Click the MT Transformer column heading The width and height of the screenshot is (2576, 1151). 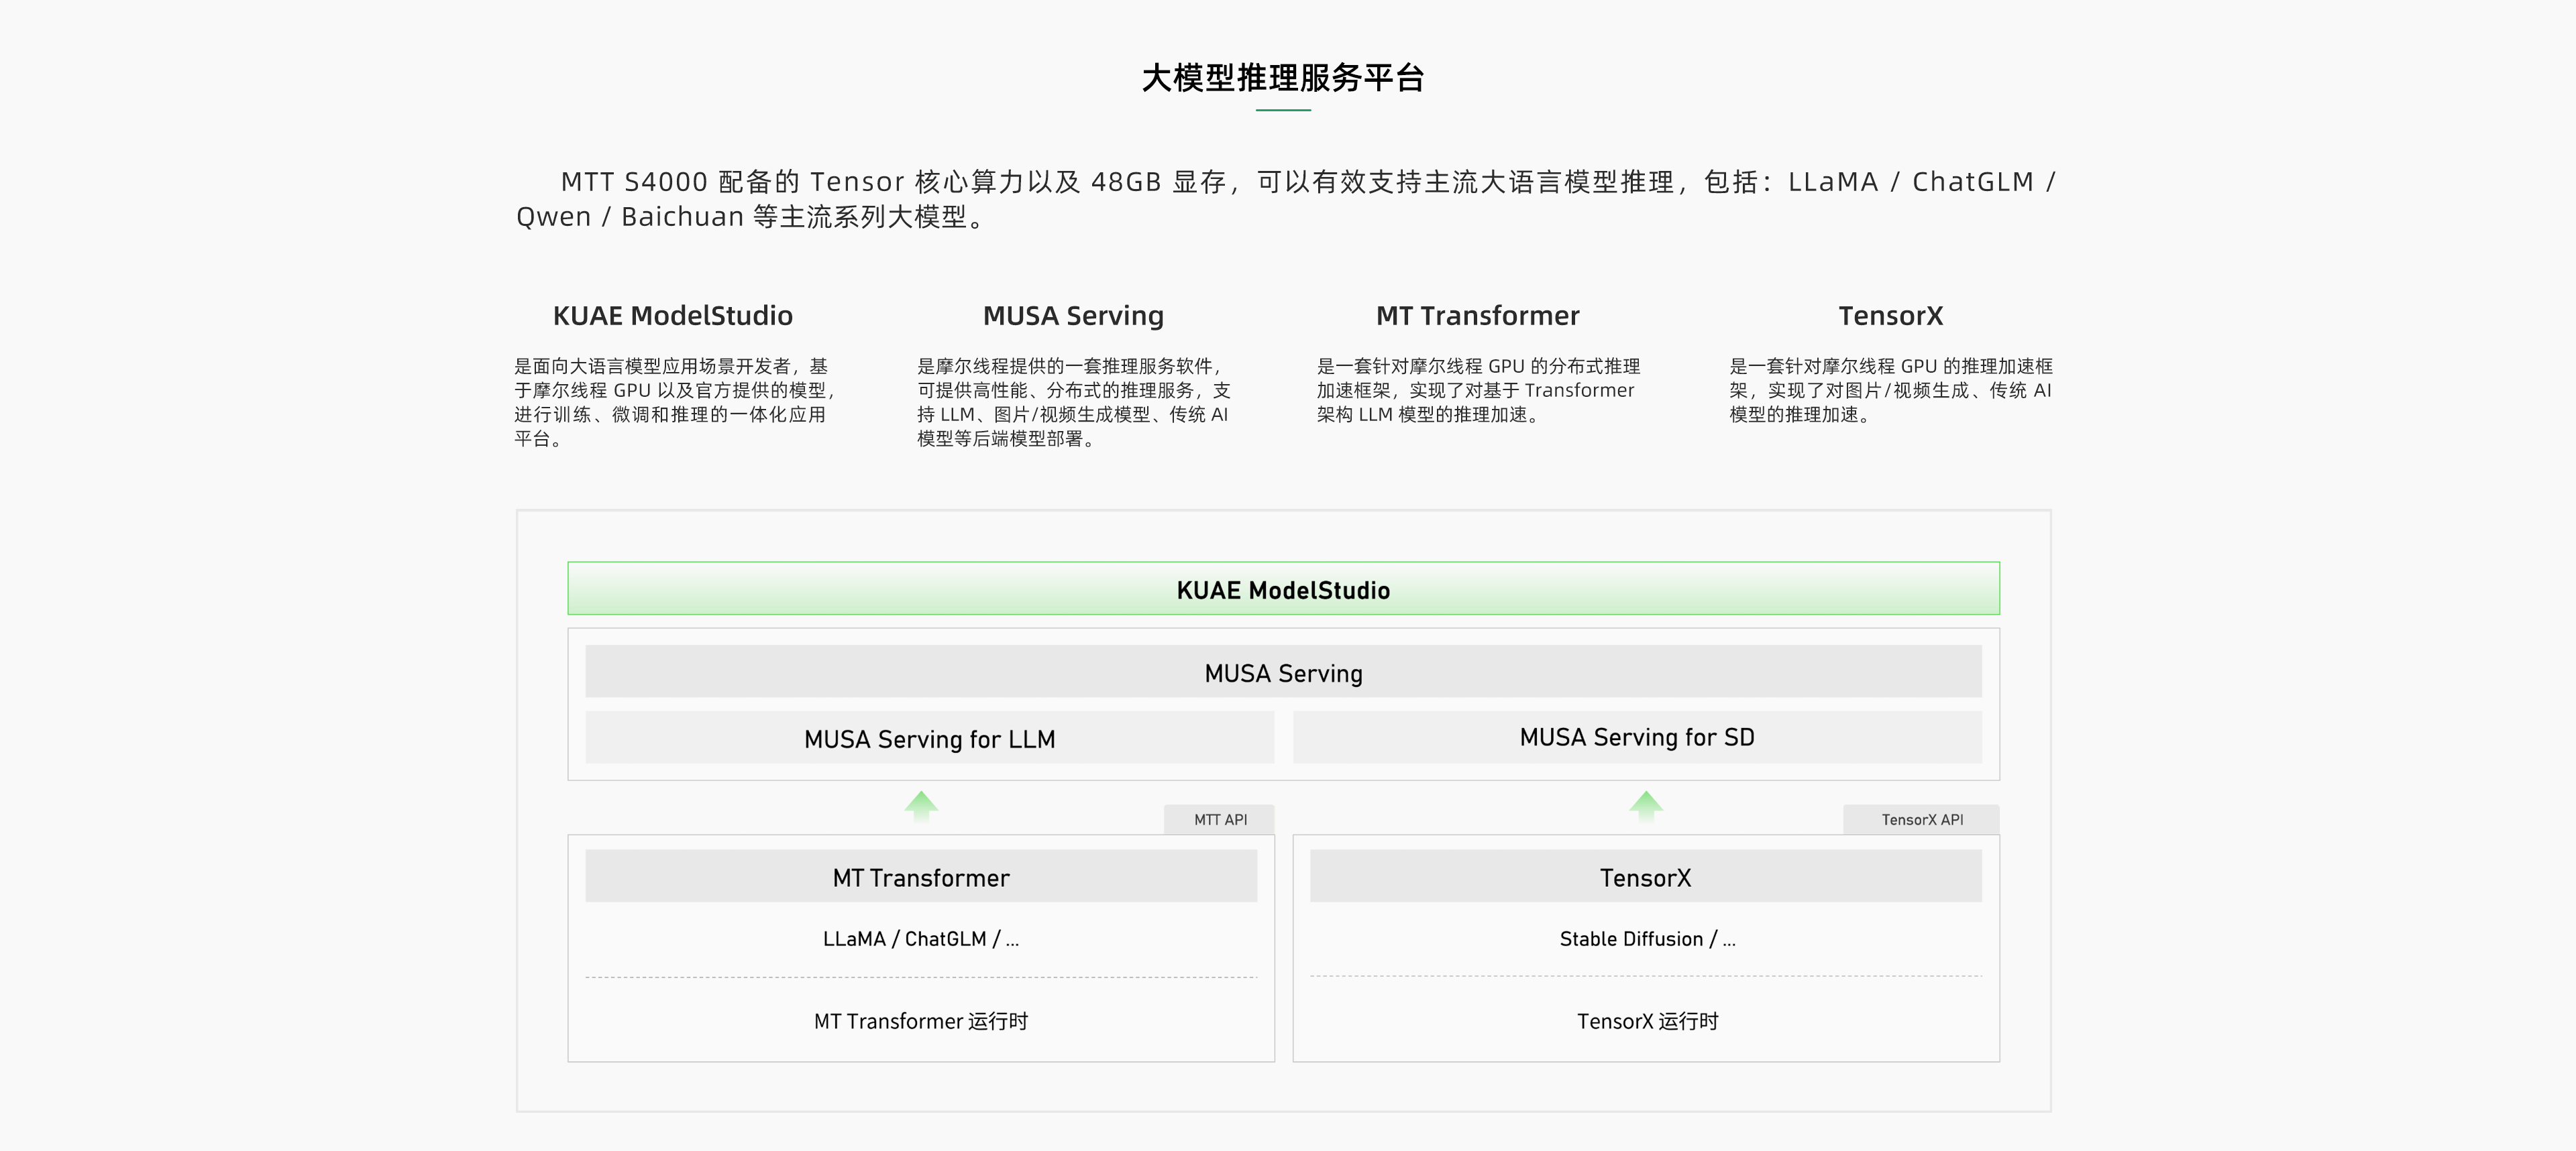(x=1477, y=316)
